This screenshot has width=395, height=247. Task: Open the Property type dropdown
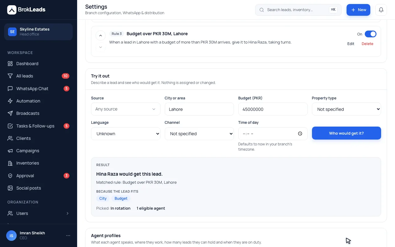346,109
